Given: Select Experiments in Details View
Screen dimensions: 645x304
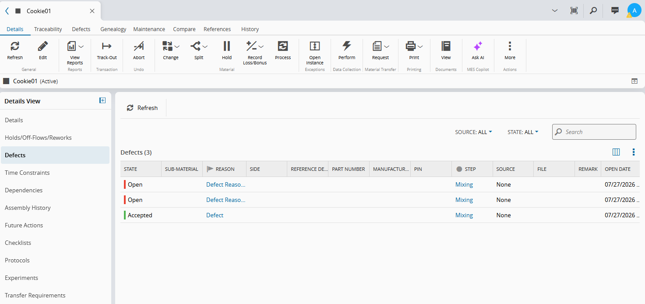Looking at the screenshot, I should coord(55,278).
